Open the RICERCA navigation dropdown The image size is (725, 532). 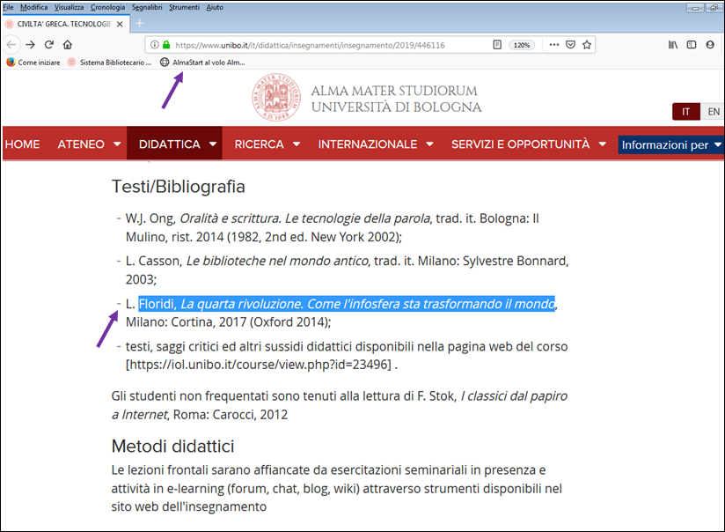(267, 144)
